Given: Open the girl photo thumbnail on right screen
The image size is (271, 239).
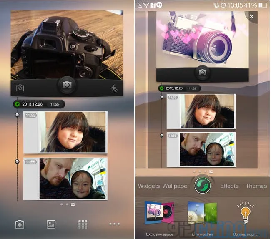Looking at the screenshot, I should (201, 111).
